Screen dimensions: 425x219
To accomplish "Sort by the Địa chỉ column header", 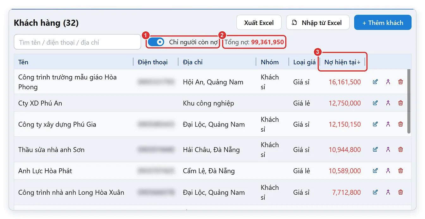I will tap(193, 62).
